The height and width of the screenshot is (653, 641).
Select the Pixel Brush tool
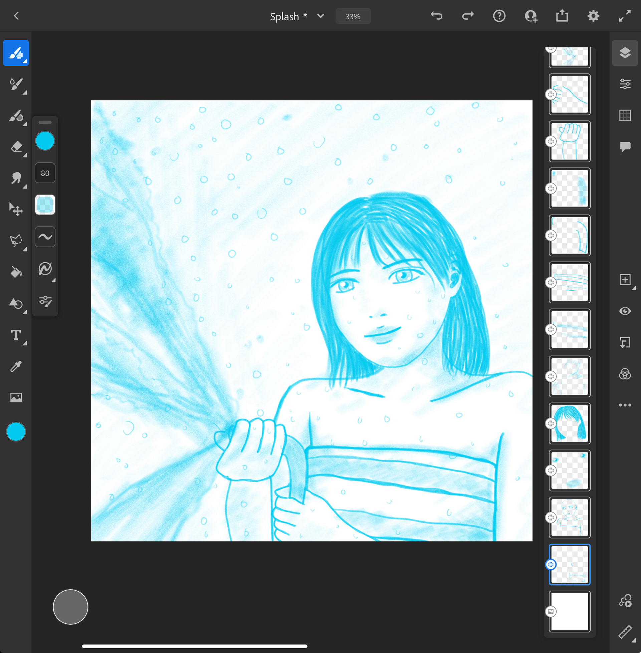(x=16, y=53)
